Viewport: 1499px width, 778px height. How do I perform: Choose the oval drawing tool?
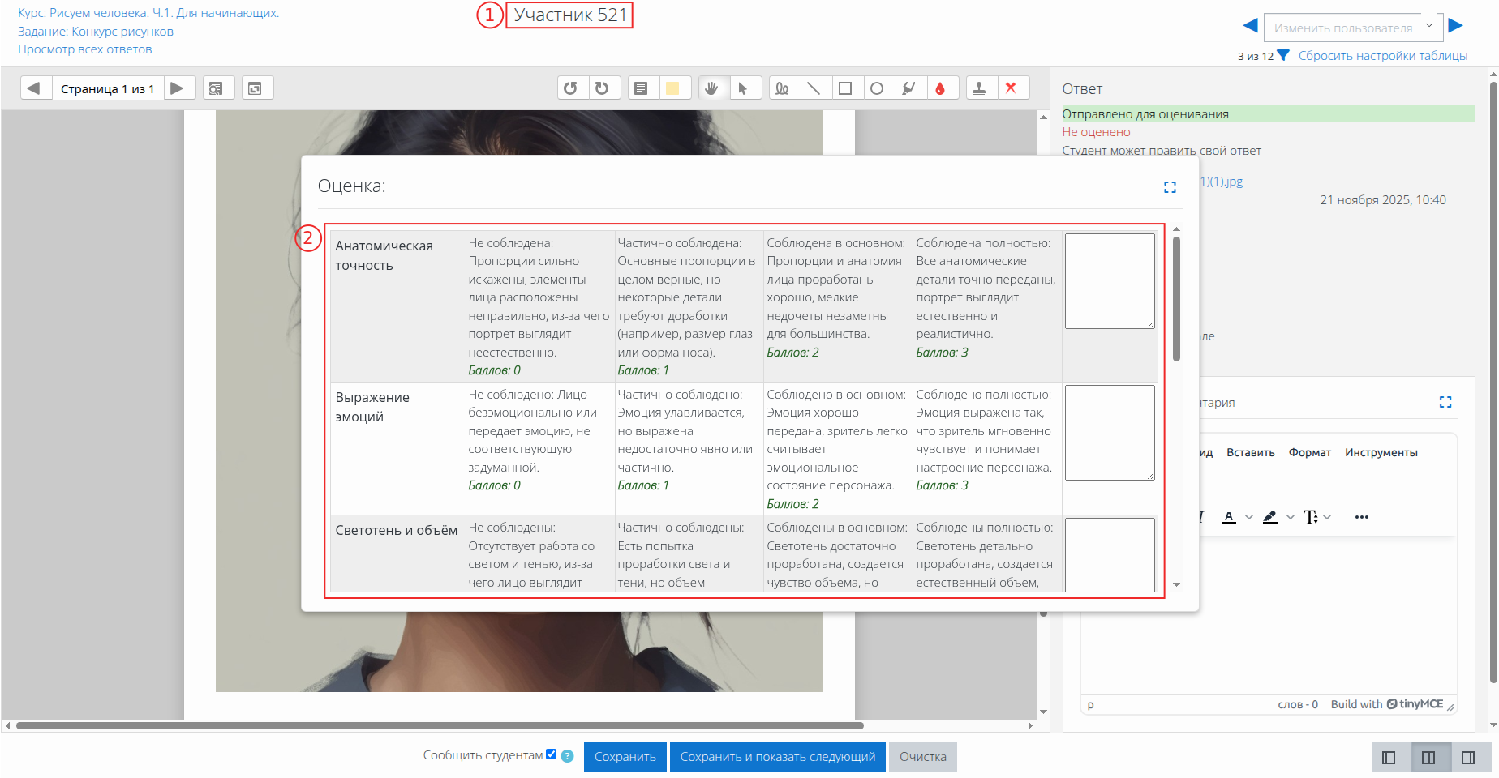coord(877,88)
